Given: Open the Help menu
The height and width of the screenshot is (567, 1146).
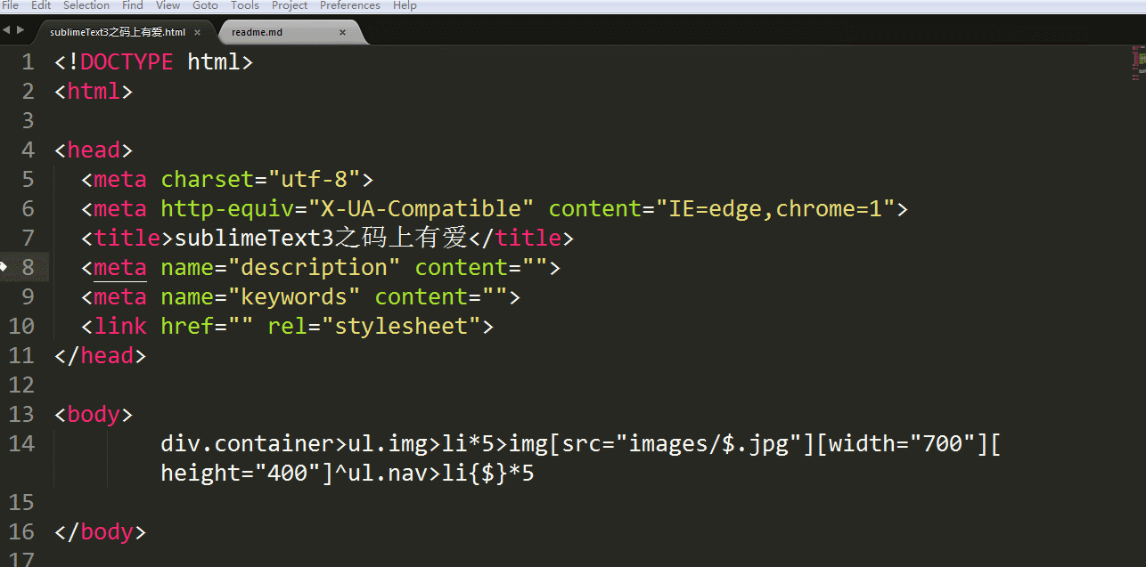Looking at the screenshot, I should 405,5.
